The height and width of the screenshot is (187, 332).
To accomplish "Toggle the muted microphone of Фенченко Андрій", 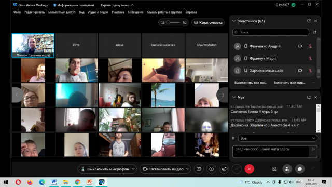I will pyautogui.click(x=310, y=46).
